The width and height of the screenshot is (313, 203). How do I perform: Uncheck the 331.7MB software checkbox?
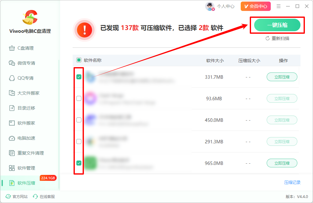[x=79, y=77]
